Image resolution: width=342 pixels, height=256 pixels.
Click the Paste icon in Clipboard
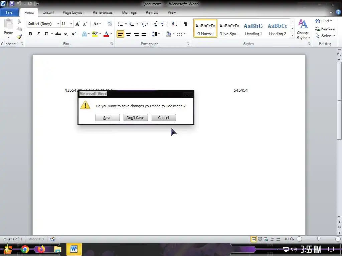click(x=8, y=24)
